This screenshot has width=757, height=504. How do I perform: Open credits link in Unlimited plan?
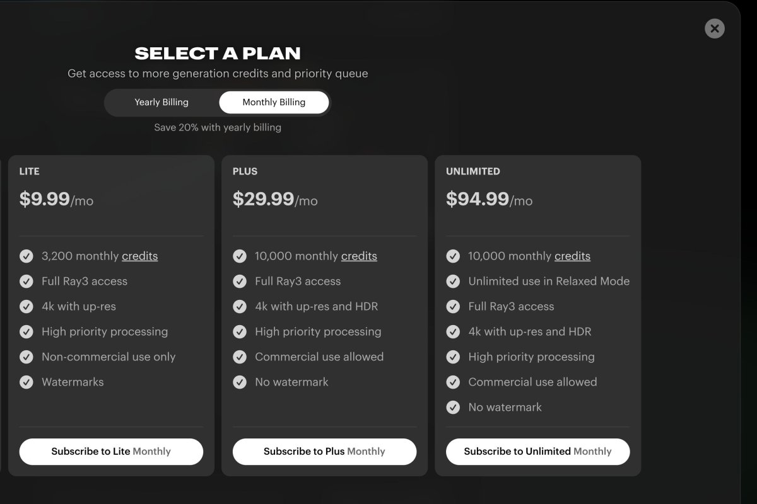[572, 256]
